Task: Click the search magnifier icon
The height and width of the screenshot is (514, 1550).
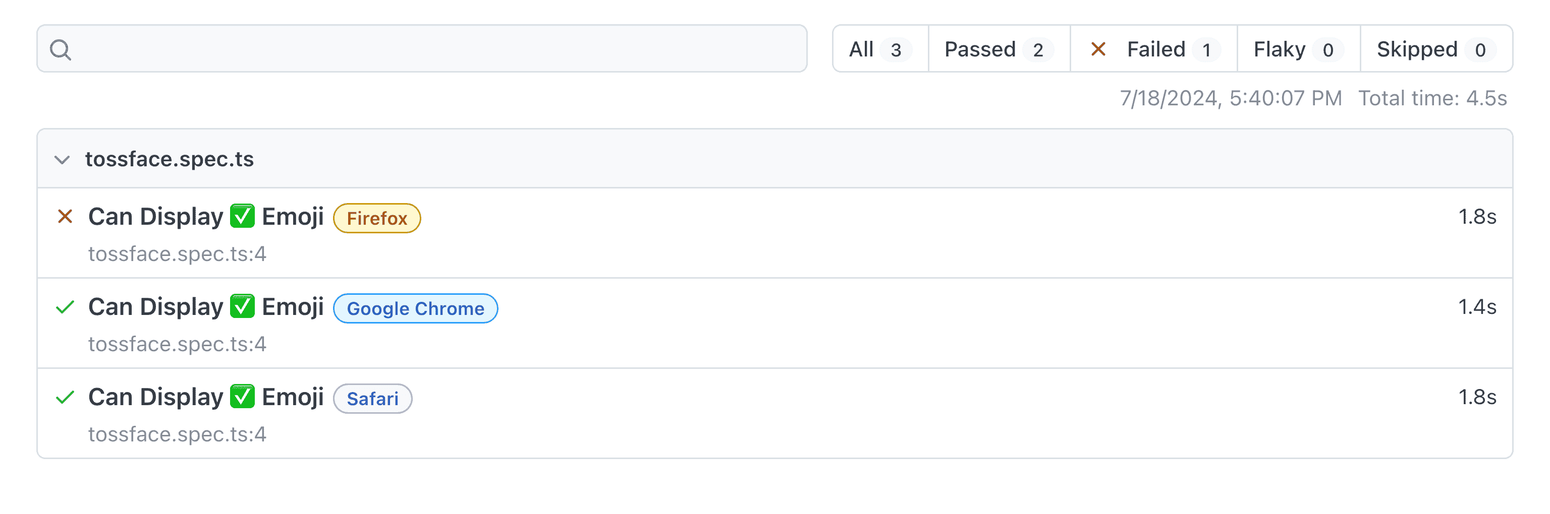Action: [x=61, y=49]
